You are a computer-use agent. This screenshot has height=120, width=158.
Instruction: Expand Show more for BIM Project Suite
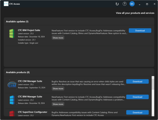coord(58,38)
